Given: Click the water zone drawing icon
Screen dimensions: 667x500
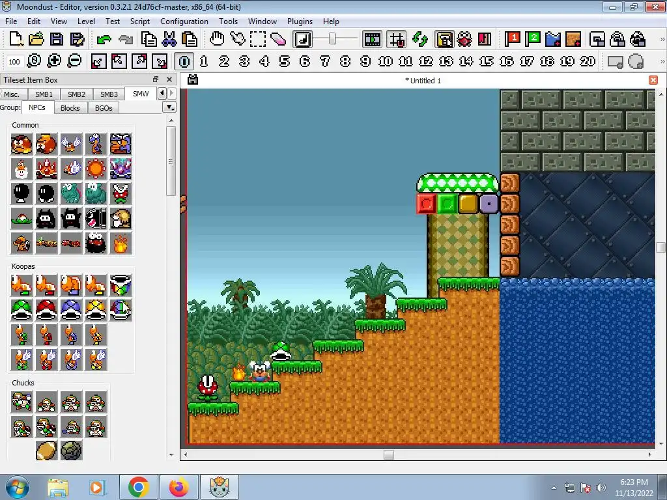Looking at the screenshot, I should point(553,39).
